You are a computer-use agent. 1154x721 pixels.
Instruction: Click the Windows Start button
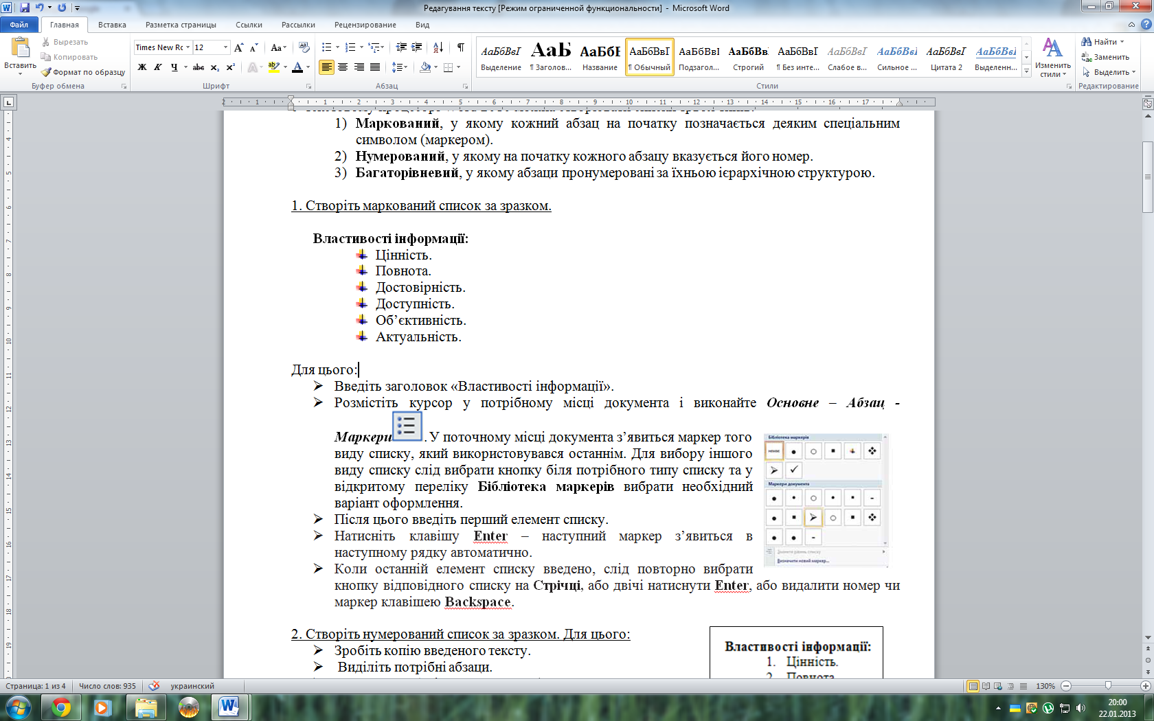tap(18, 707)
